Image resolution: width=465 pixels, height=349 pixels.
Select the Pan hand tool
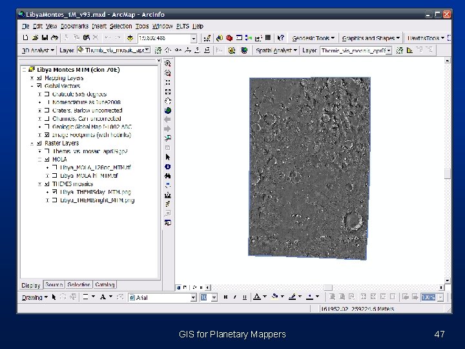click(x=167, y=101)
